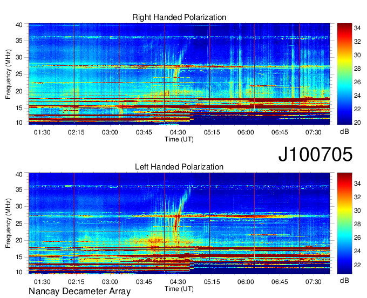
Task: Click the Left Handed plot's Time (UT) label
Action: pyautogui.click(x=179, y=289)
